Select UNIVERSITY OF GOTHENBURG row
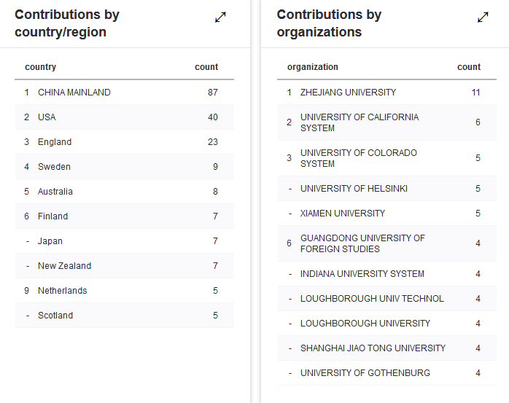This screenshot has height=403, width=509. (387, 373)
